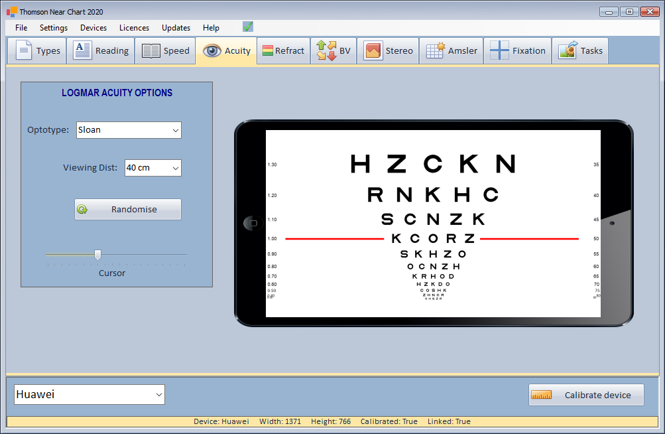Open the Types tab document icon
The width and height of the screenshot is (665, 434).
(24, 51)
